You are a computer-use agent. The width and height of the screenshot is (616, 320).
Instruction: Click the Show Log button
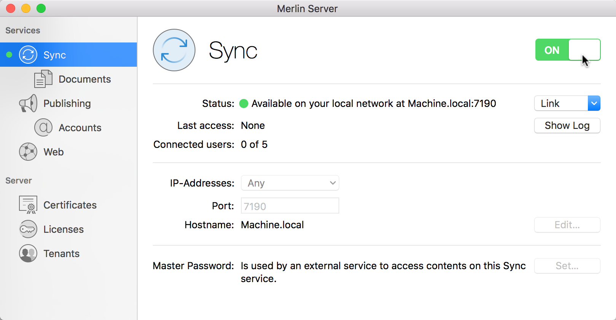(x=567, y=125)
